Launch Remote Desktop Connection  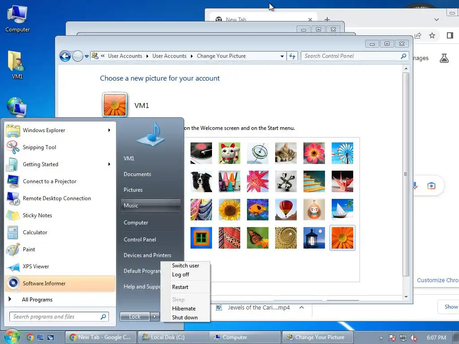click(60, 198)
